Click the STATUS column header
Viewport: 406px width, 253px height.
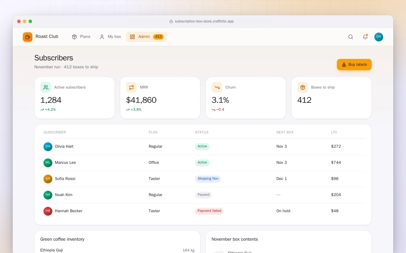coord(202,132)
